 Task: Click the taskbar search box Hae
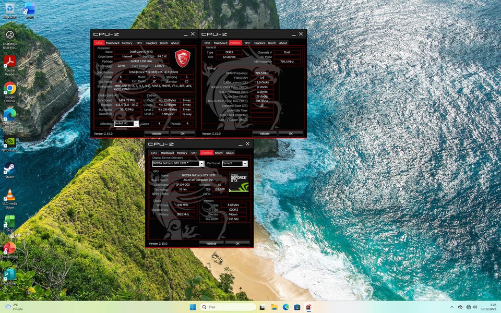(x=228, y=307)
